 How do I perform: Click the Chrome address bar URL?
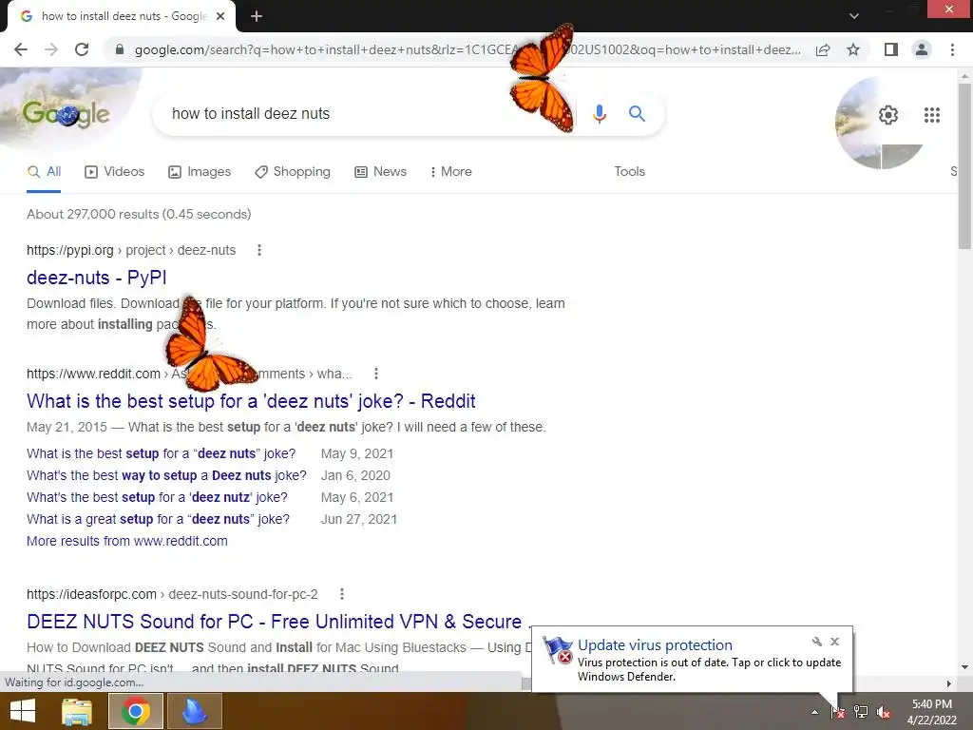coord(467,49)
